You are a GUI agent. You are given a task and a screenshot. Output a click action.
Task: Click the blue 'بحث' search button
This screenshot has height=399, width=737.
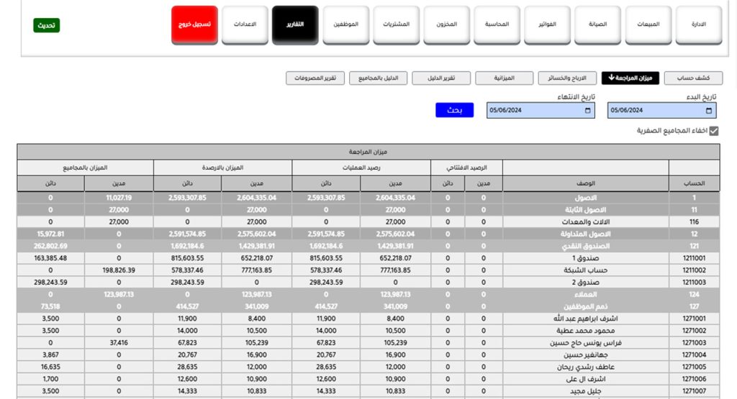(x=454, y=110)
